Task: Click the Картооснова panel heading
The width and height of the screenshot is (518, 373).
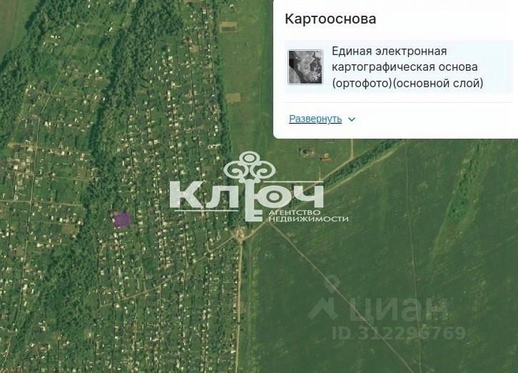Action: pyautogui.click(x=330, y=19)
